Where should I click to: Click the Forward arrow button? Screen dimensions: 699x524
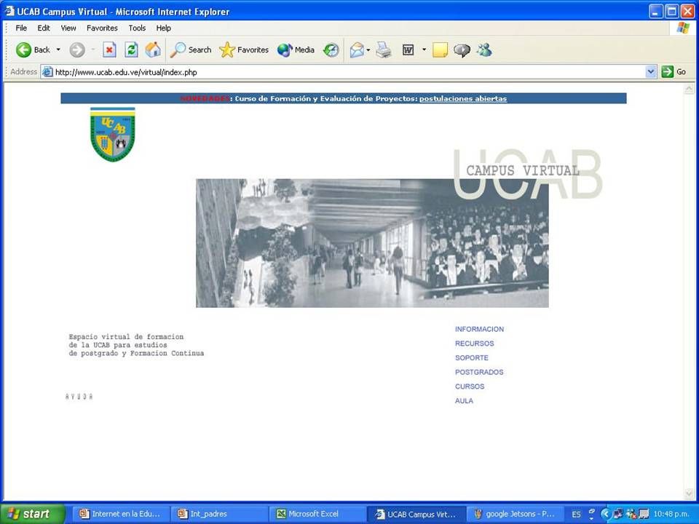[x=77, y=50]
